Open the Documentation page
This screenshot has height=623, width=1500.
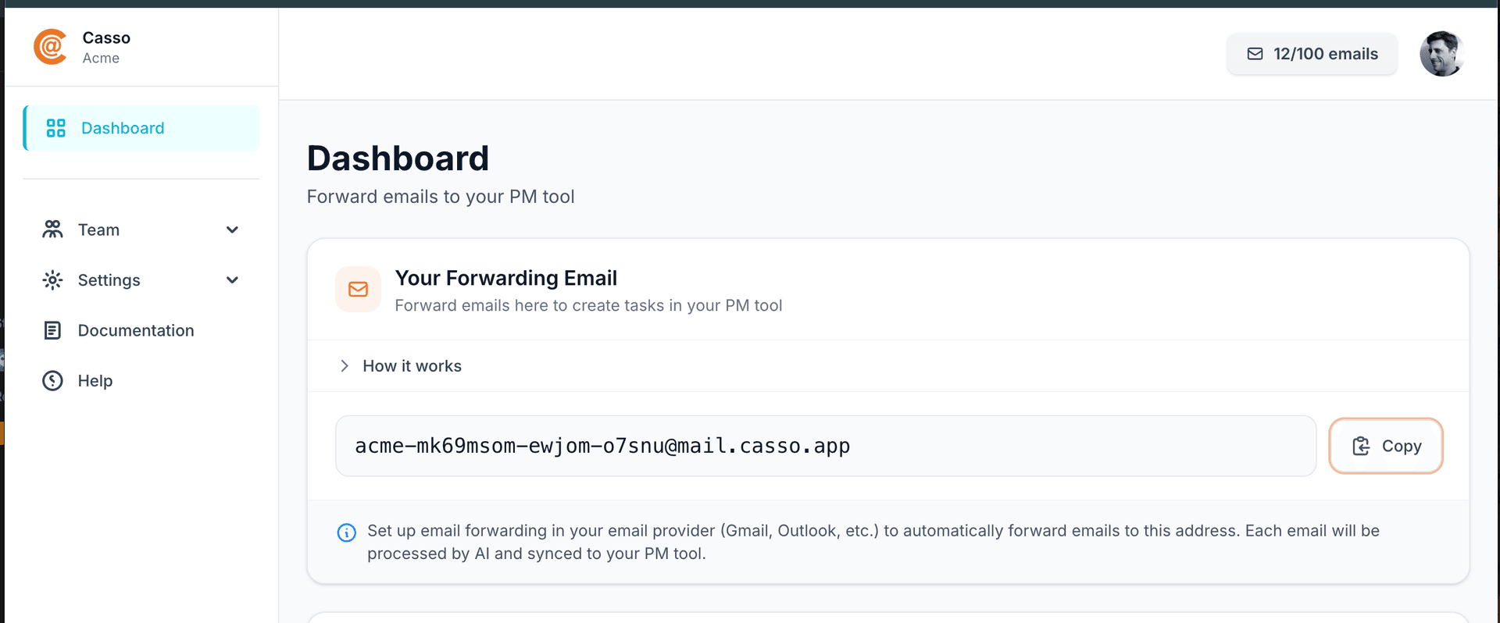(136, 330)
